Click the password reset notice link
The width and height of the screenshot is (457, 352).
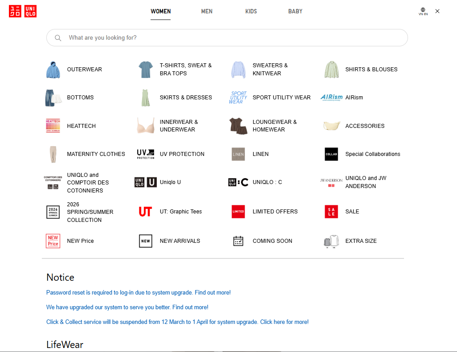coord(139,293)
